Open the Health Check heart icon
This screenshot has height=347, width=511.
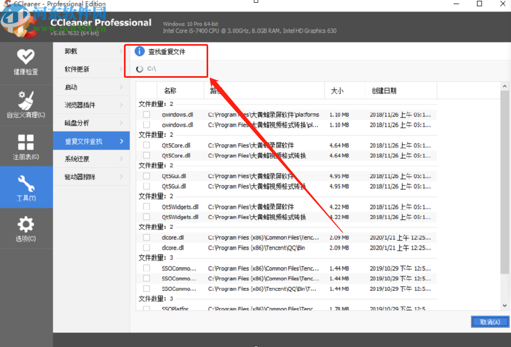tap(26, 57)
